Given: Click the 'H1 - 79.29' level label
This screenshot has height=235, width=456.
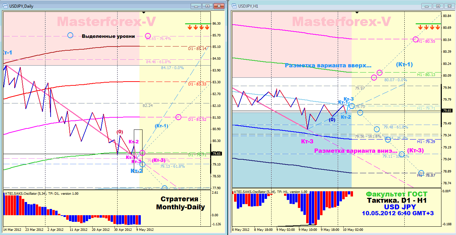Looking at the screenshot, I should click(426, 142).
